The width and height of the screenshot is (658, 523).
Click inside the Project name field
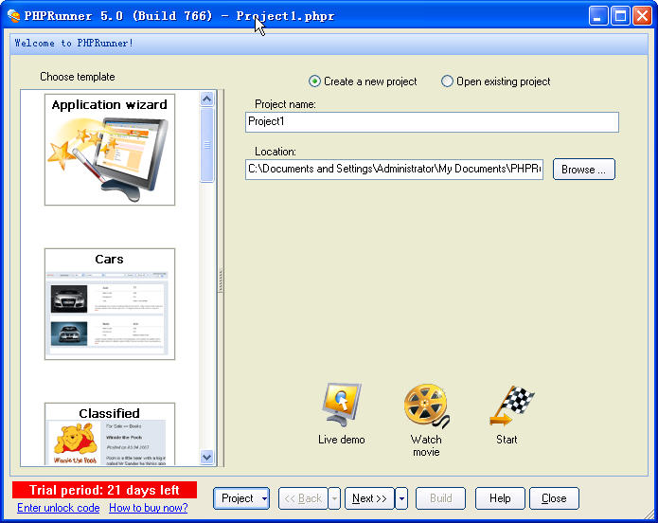[x=432, y=122]
